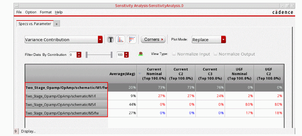Click the Current C2 column header

(x=181, y=74)
